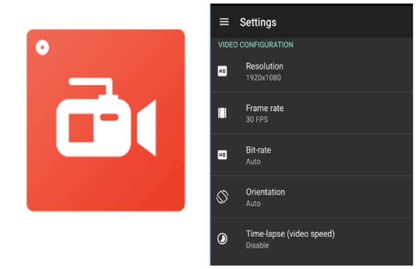Open the hamburger navigation menu
This screenshot has width=416, height=269.
[224, 22]
